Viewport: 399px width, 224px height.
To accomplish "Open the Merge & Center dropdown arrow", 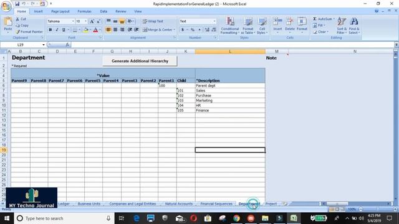I will (175, 30).
